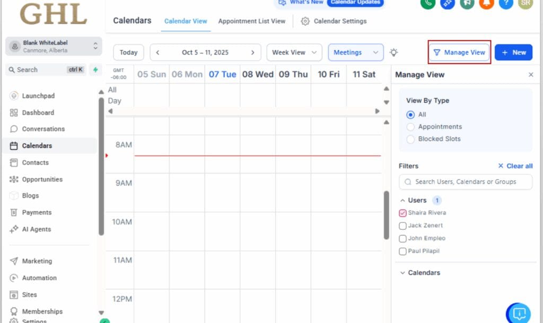The width and height of the screenshot is (543, 323).
Task: Click the availability sun icon beside Meetings dropdown
Action: (x=393, y=52)
